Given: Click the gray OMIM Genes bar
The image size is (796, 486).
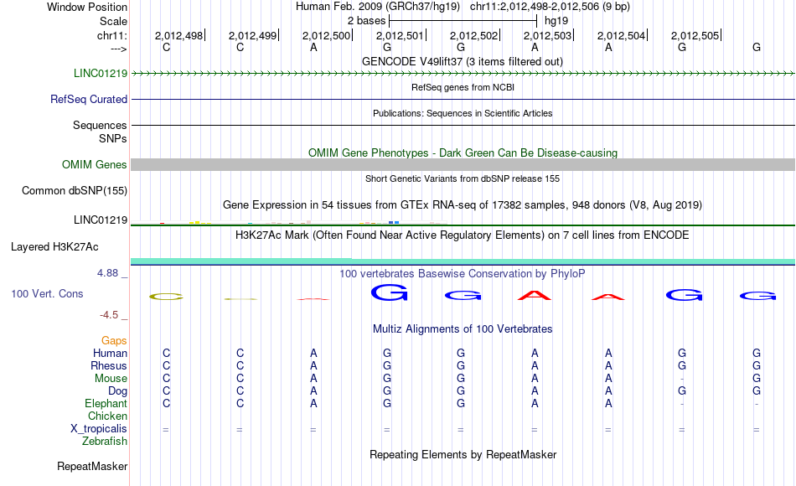Looking at the screenshot, I should pyautogui.click(x=463, y=164).
